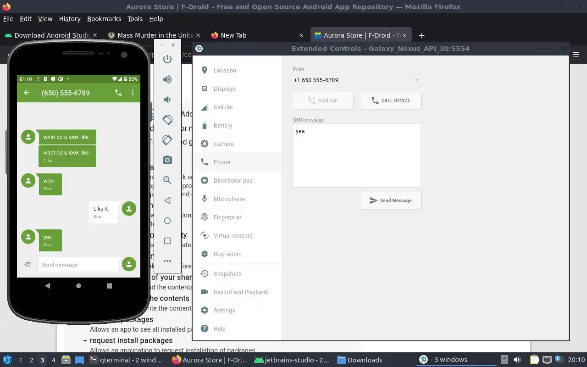This screenshot has height=367, width=587.
Task: Open Firefox View menu
Action: click(x=45, y=19)
